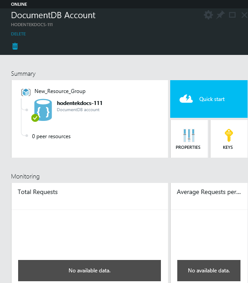Click the DocumentDB Account blade title

(53, 15)
